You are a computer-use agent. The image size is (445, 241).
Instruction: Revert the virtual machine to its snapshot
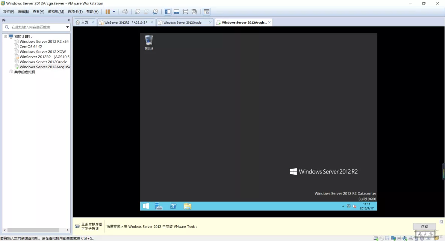click(146, 11)
